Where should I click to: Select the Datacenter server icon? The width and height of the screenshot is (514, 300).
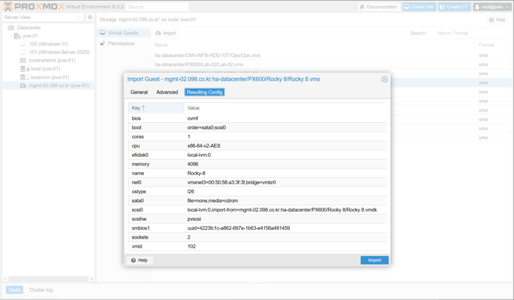click(x=11, y=28)
